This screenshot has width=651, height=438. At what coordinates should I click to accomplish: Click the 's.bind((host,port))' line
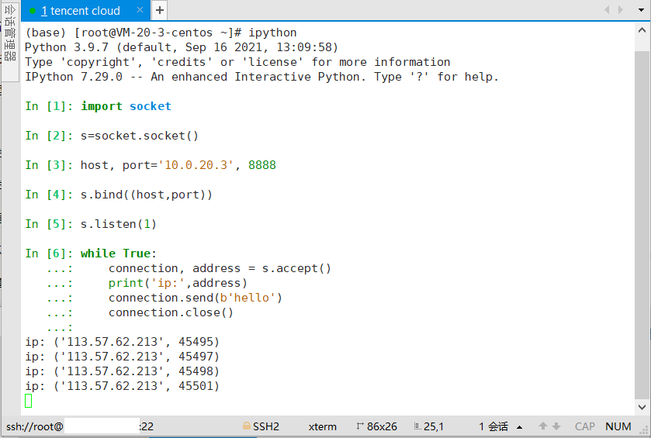(147, 195)
